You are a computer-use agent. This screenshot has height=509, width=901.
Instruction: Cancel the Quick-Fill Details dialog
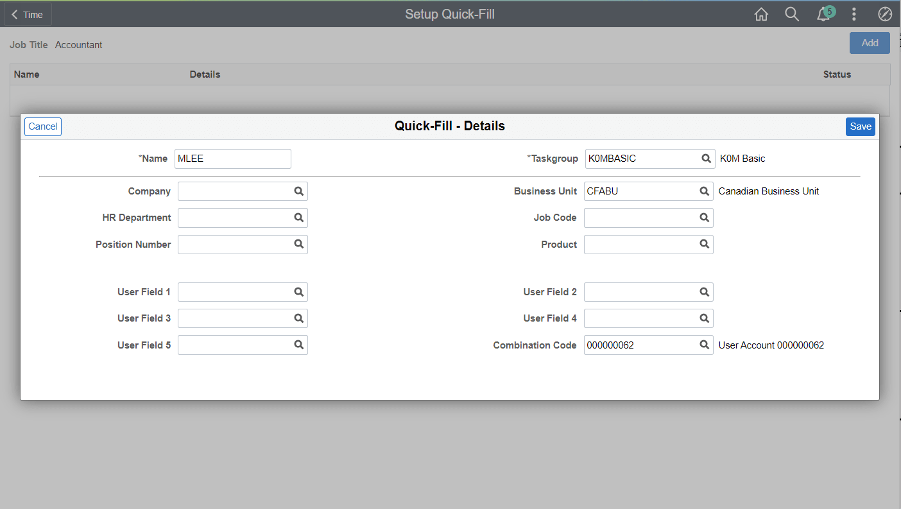point(42,126)
